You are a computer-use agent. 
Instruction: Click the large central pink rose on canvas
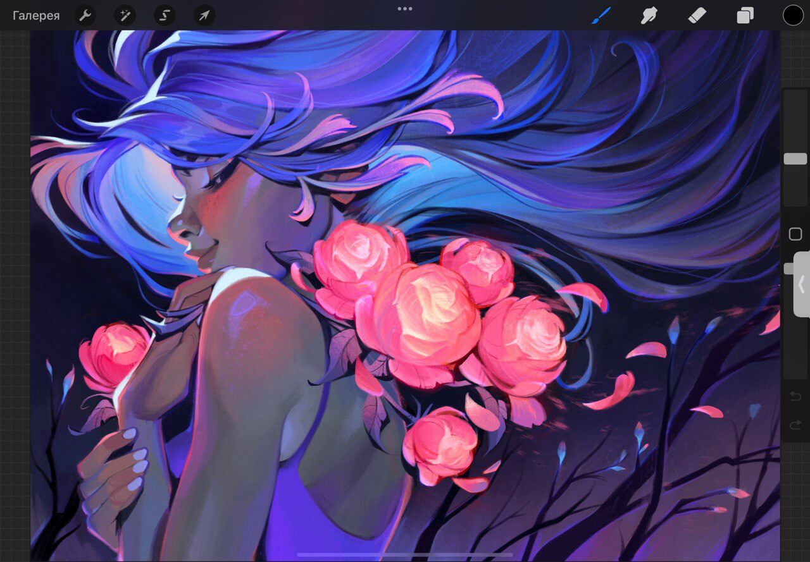click(x=425, y=314)
